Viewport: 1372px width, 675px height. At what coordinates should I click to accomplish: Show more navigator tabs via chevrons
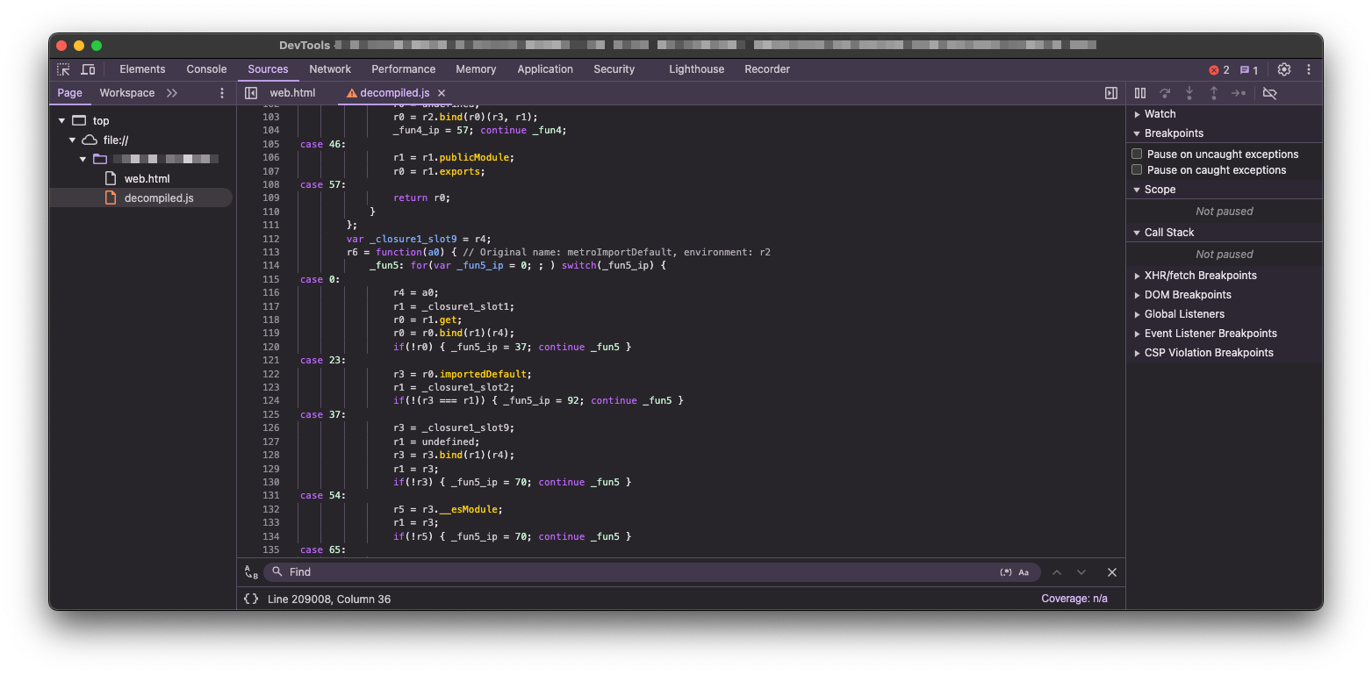tap(172, 93)
